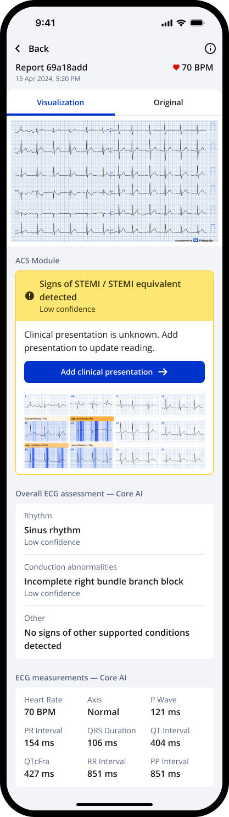Select the Visualization tab

point(60,102)
